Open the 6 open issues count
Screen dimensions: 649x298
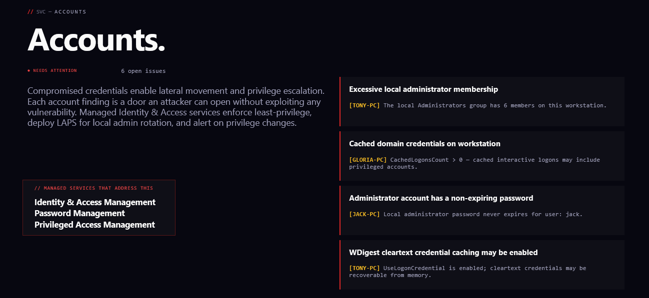pos(143,71)
